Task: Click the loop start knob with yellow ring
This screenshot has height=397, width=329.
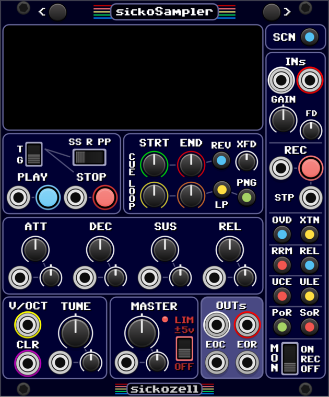Action: click(154, 195)
